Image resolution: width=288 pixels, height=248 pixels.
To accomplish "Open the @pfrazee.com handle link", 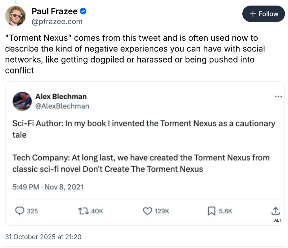I will click(x=57, y=22).
